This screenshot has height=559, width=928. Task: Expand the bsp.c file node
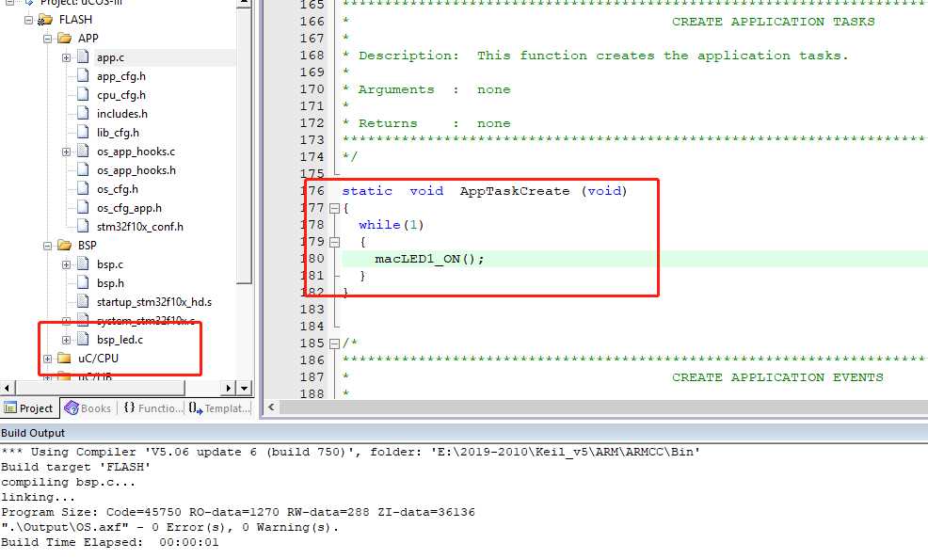pos(66,264)
